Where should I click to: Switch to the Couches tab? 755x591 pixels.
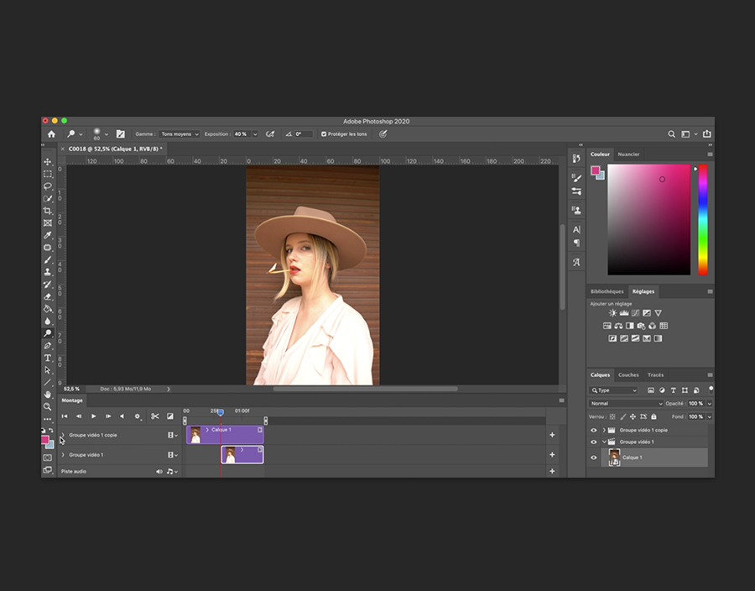[628, 375]
